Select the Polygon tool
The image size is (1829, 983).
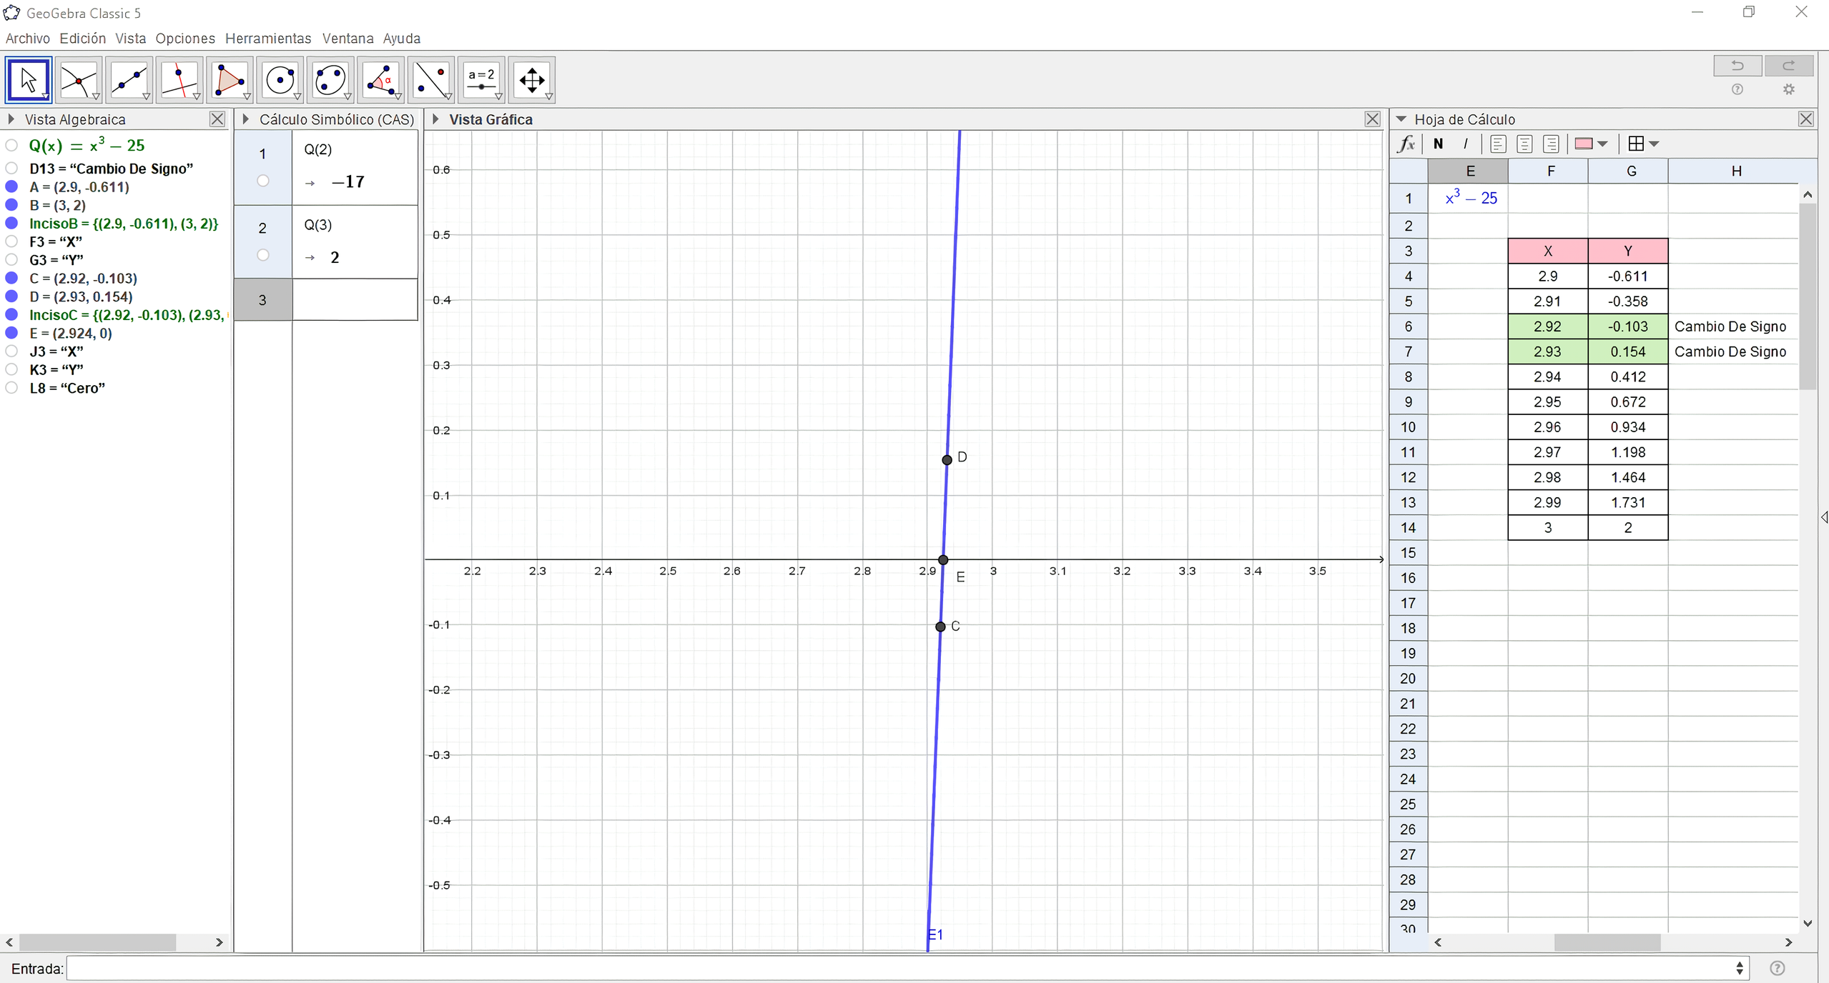coord(230,79)
